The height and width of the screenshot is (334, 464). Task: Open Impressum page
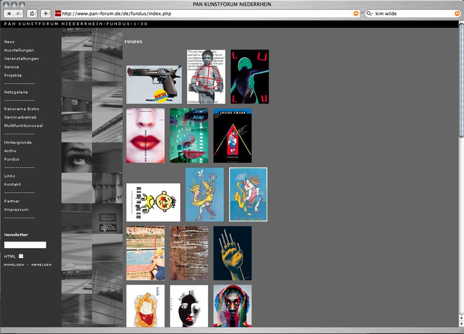click(x=16, y=210)
